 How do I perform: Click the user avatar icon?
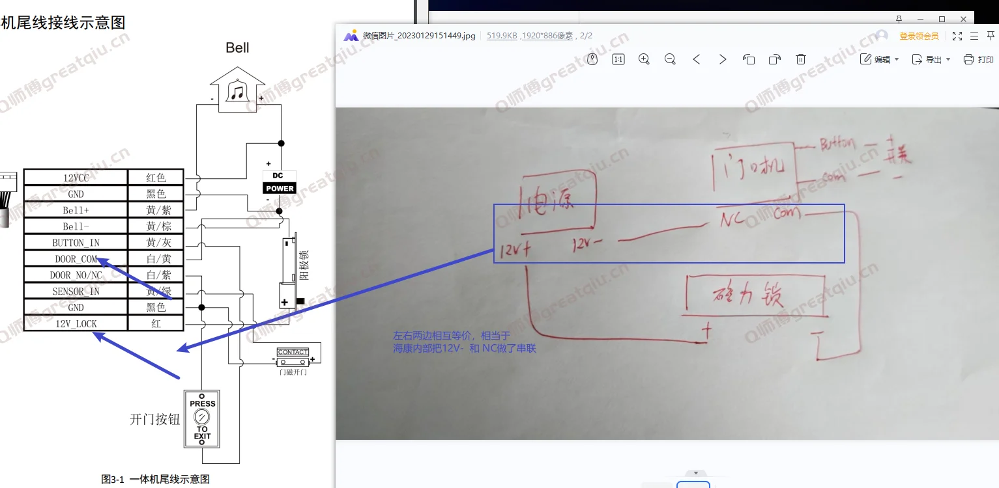pos(882,36)
